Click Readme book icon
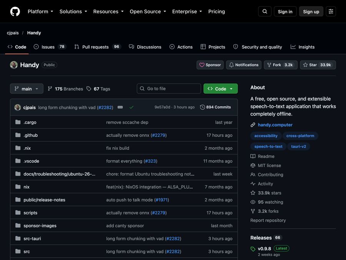Screen dimensions: 346x260 point(253,156)
